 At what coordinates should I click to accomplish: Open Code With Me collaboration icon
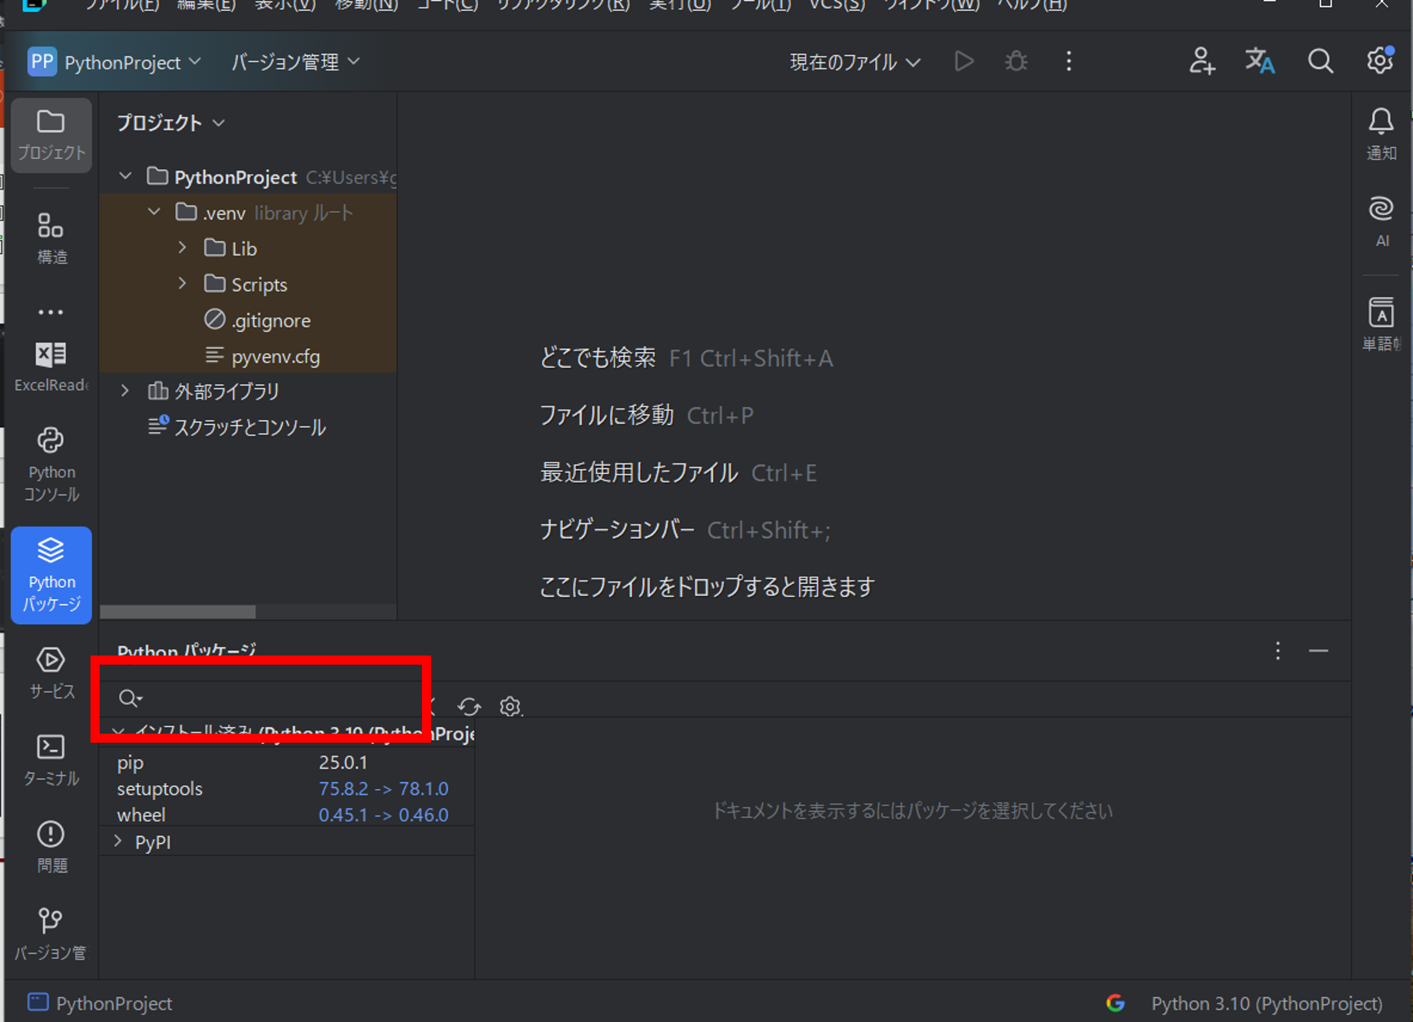[1201, 61]
